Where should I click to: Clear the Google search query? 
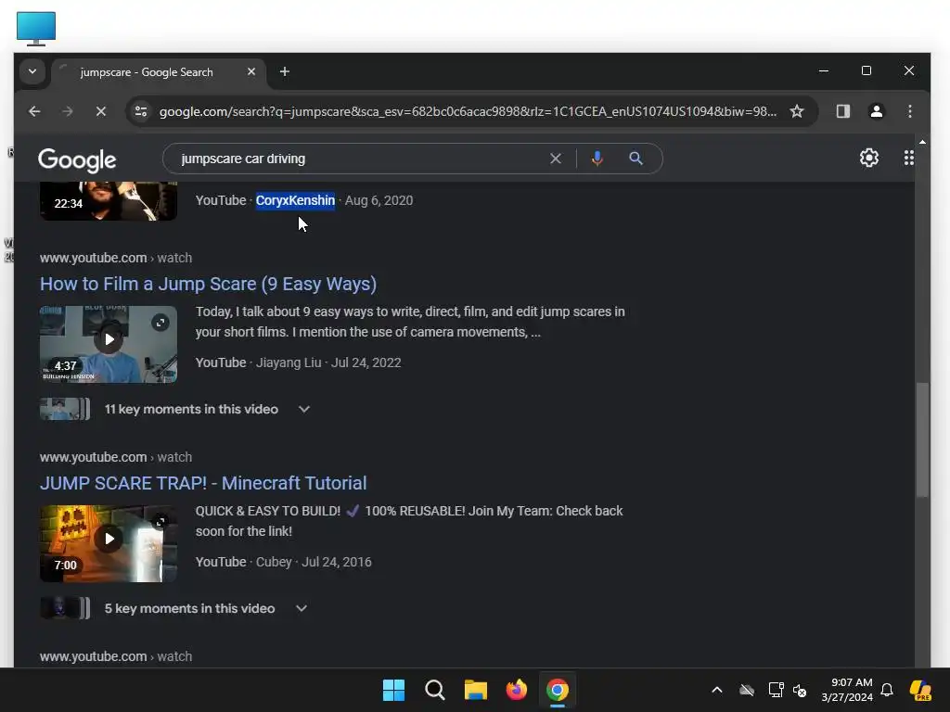pos(555,159)
